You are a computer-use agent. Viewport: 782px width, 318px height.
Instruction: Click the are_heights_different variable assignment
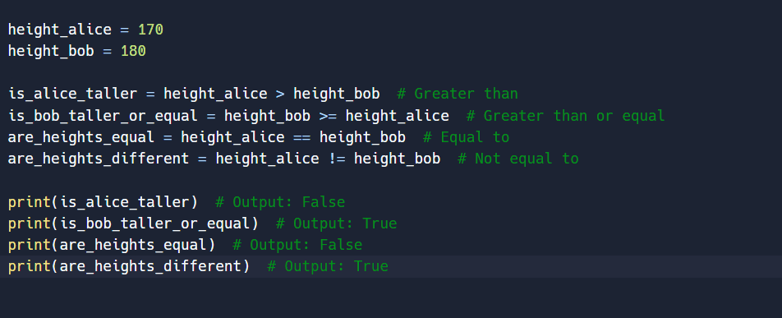click(99, 159)
